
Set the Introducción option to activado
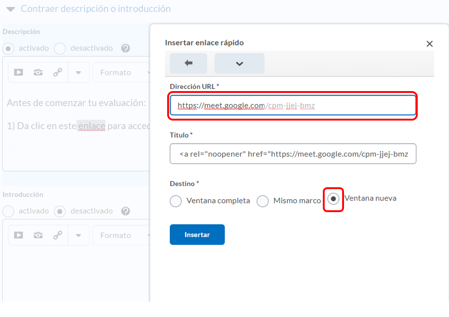(x=9, y=211)
